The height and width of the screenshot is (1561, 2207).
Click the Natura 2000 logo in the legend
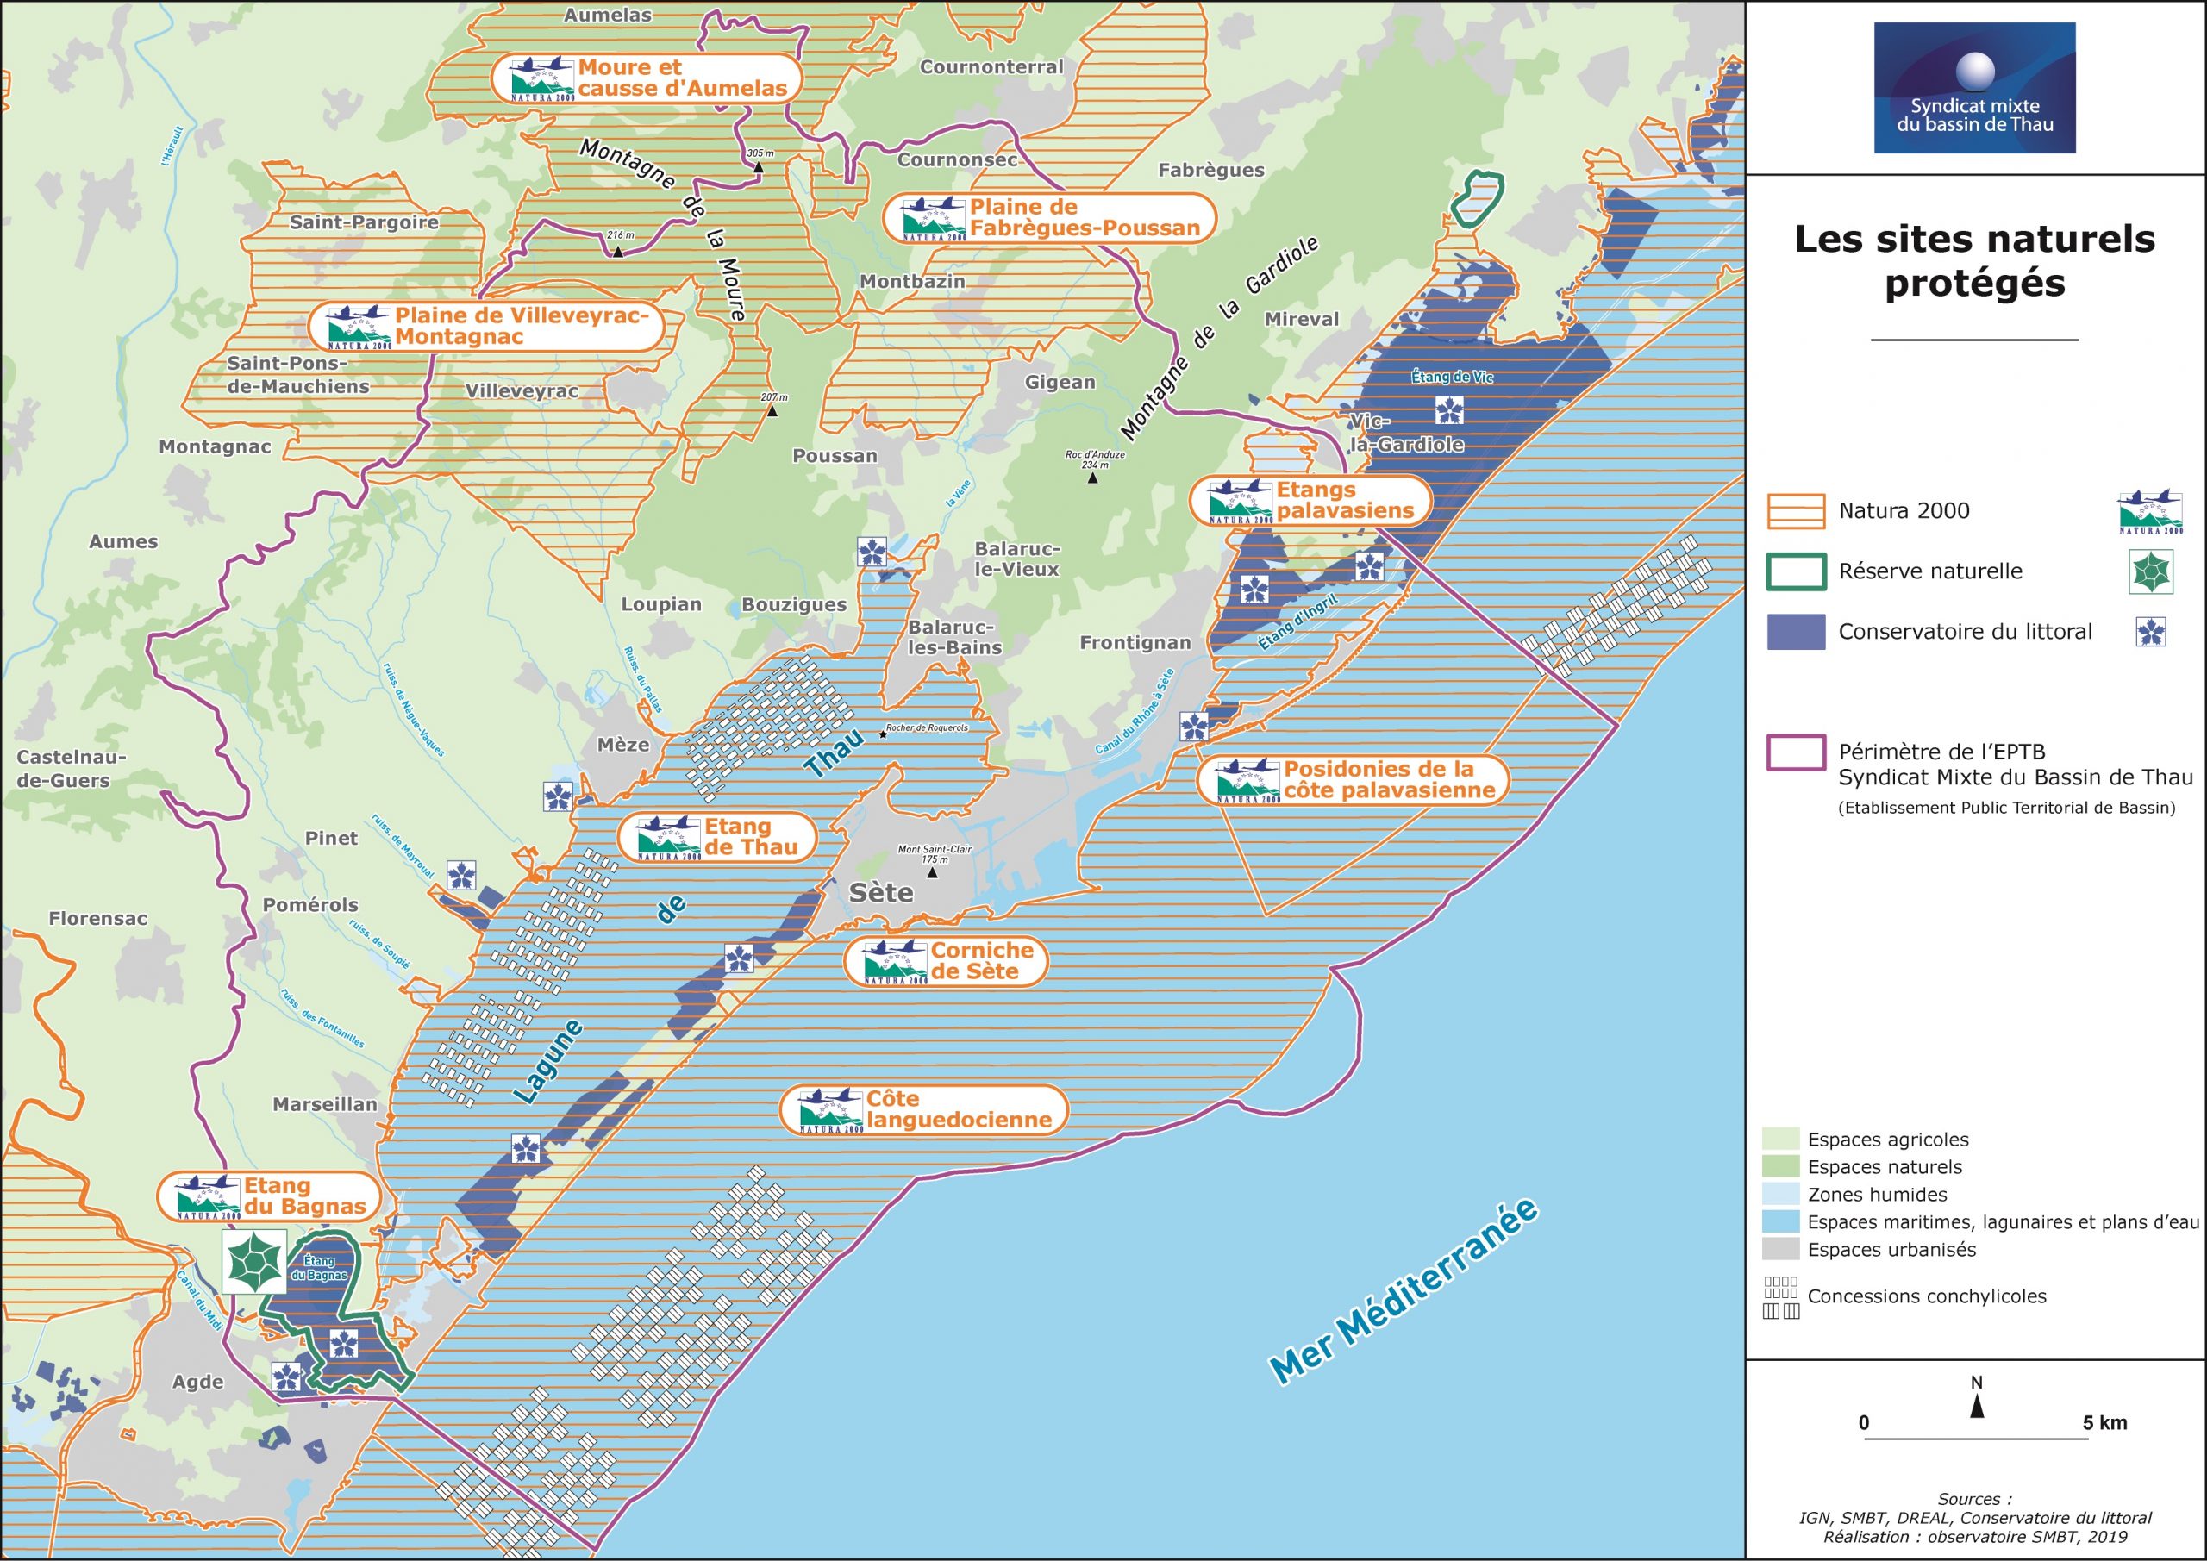2150,512
